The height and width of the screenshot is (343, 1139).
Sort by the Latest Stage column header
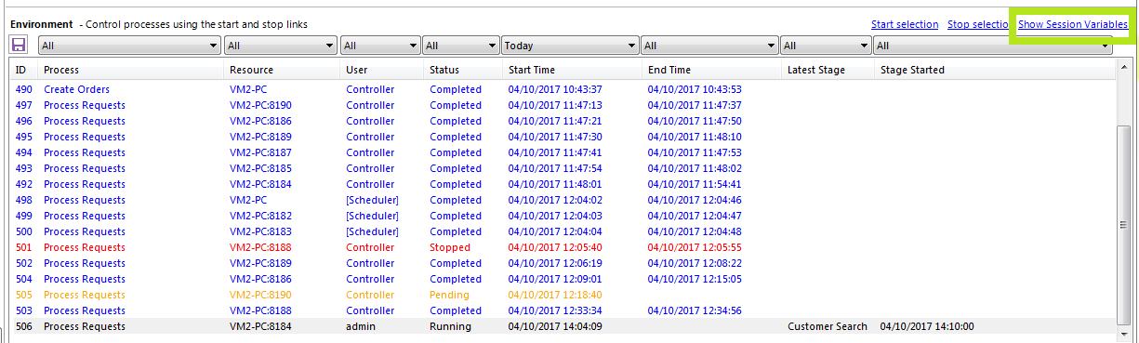pyautogui.click(x=816, y=70)
